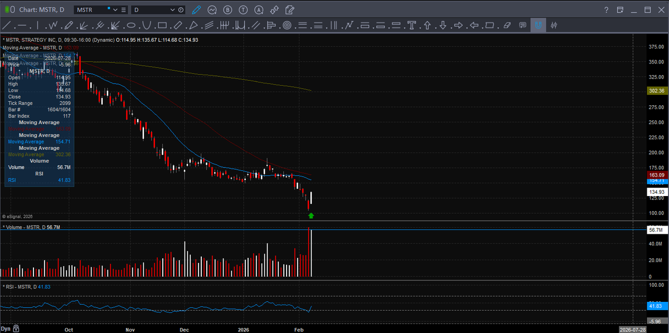Viewport: 669px width, 333px height.
Task: Click the 302.36 moving average label
Action: click(657, 90)
